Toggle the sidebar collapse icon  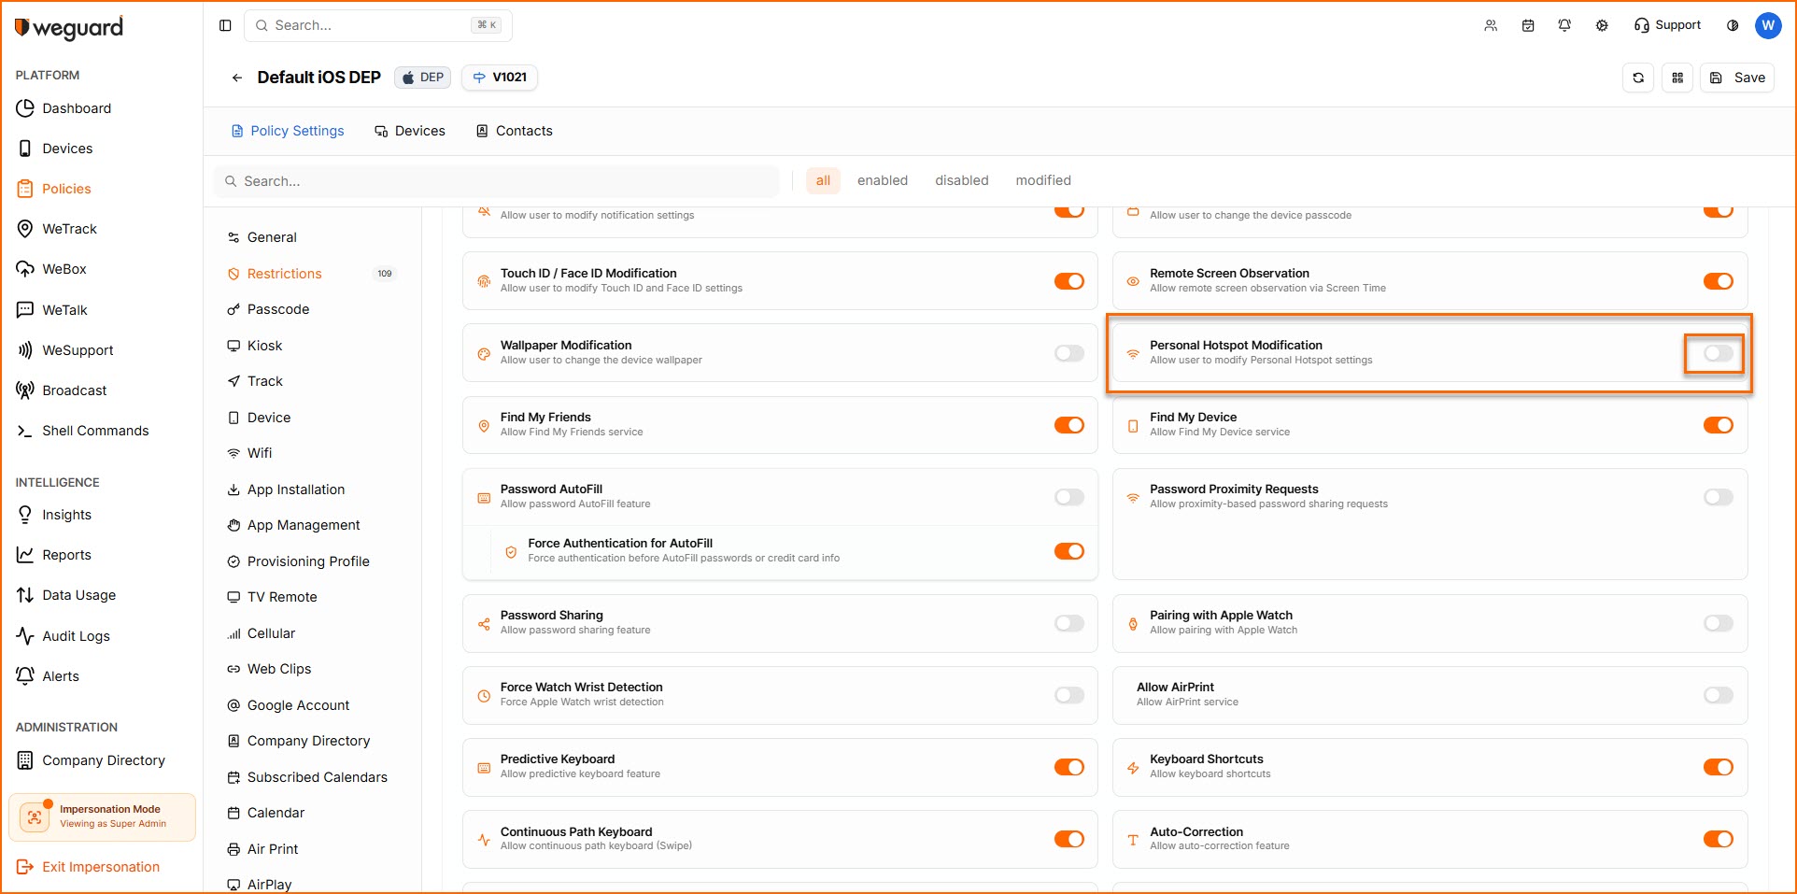click(225, 25)
